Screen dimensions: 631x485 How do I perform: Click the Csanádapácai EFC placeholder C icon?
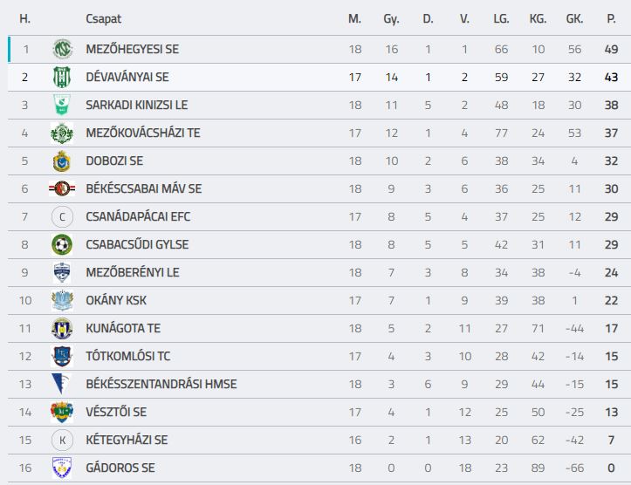[x=62, y=216]
